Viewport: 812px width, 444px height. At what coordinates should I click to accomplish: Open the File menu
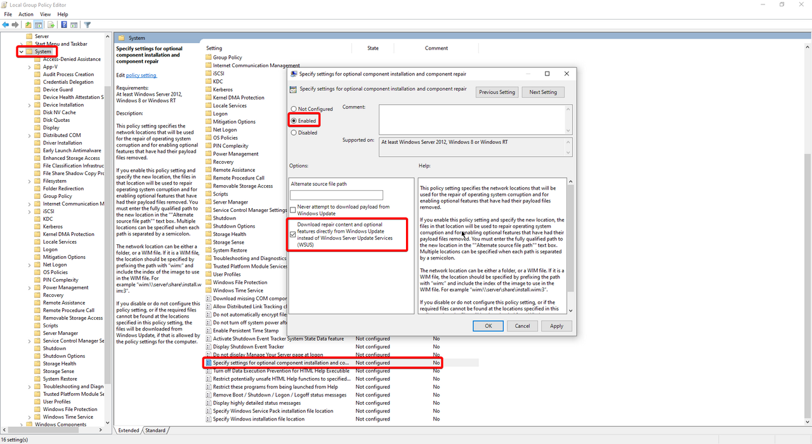click(8, 14)
